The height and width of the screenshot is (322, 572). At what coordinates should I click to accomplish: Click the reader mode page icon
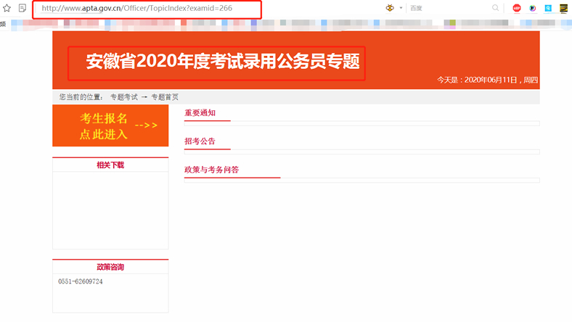pyautogui.click(x=23, y=8)
